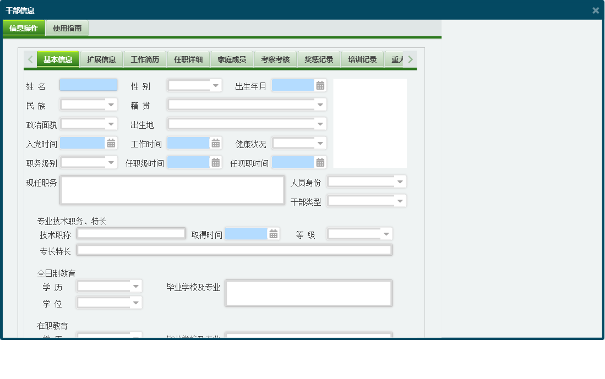The image size is (605, 379).
Task: Expand the 人员身份 dropdown
Action: pyautogui.click(x=401, y=181)
